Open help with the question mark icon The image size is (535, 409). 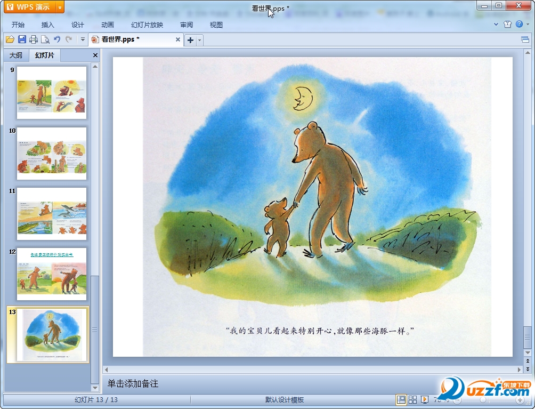tap(520, 24)
